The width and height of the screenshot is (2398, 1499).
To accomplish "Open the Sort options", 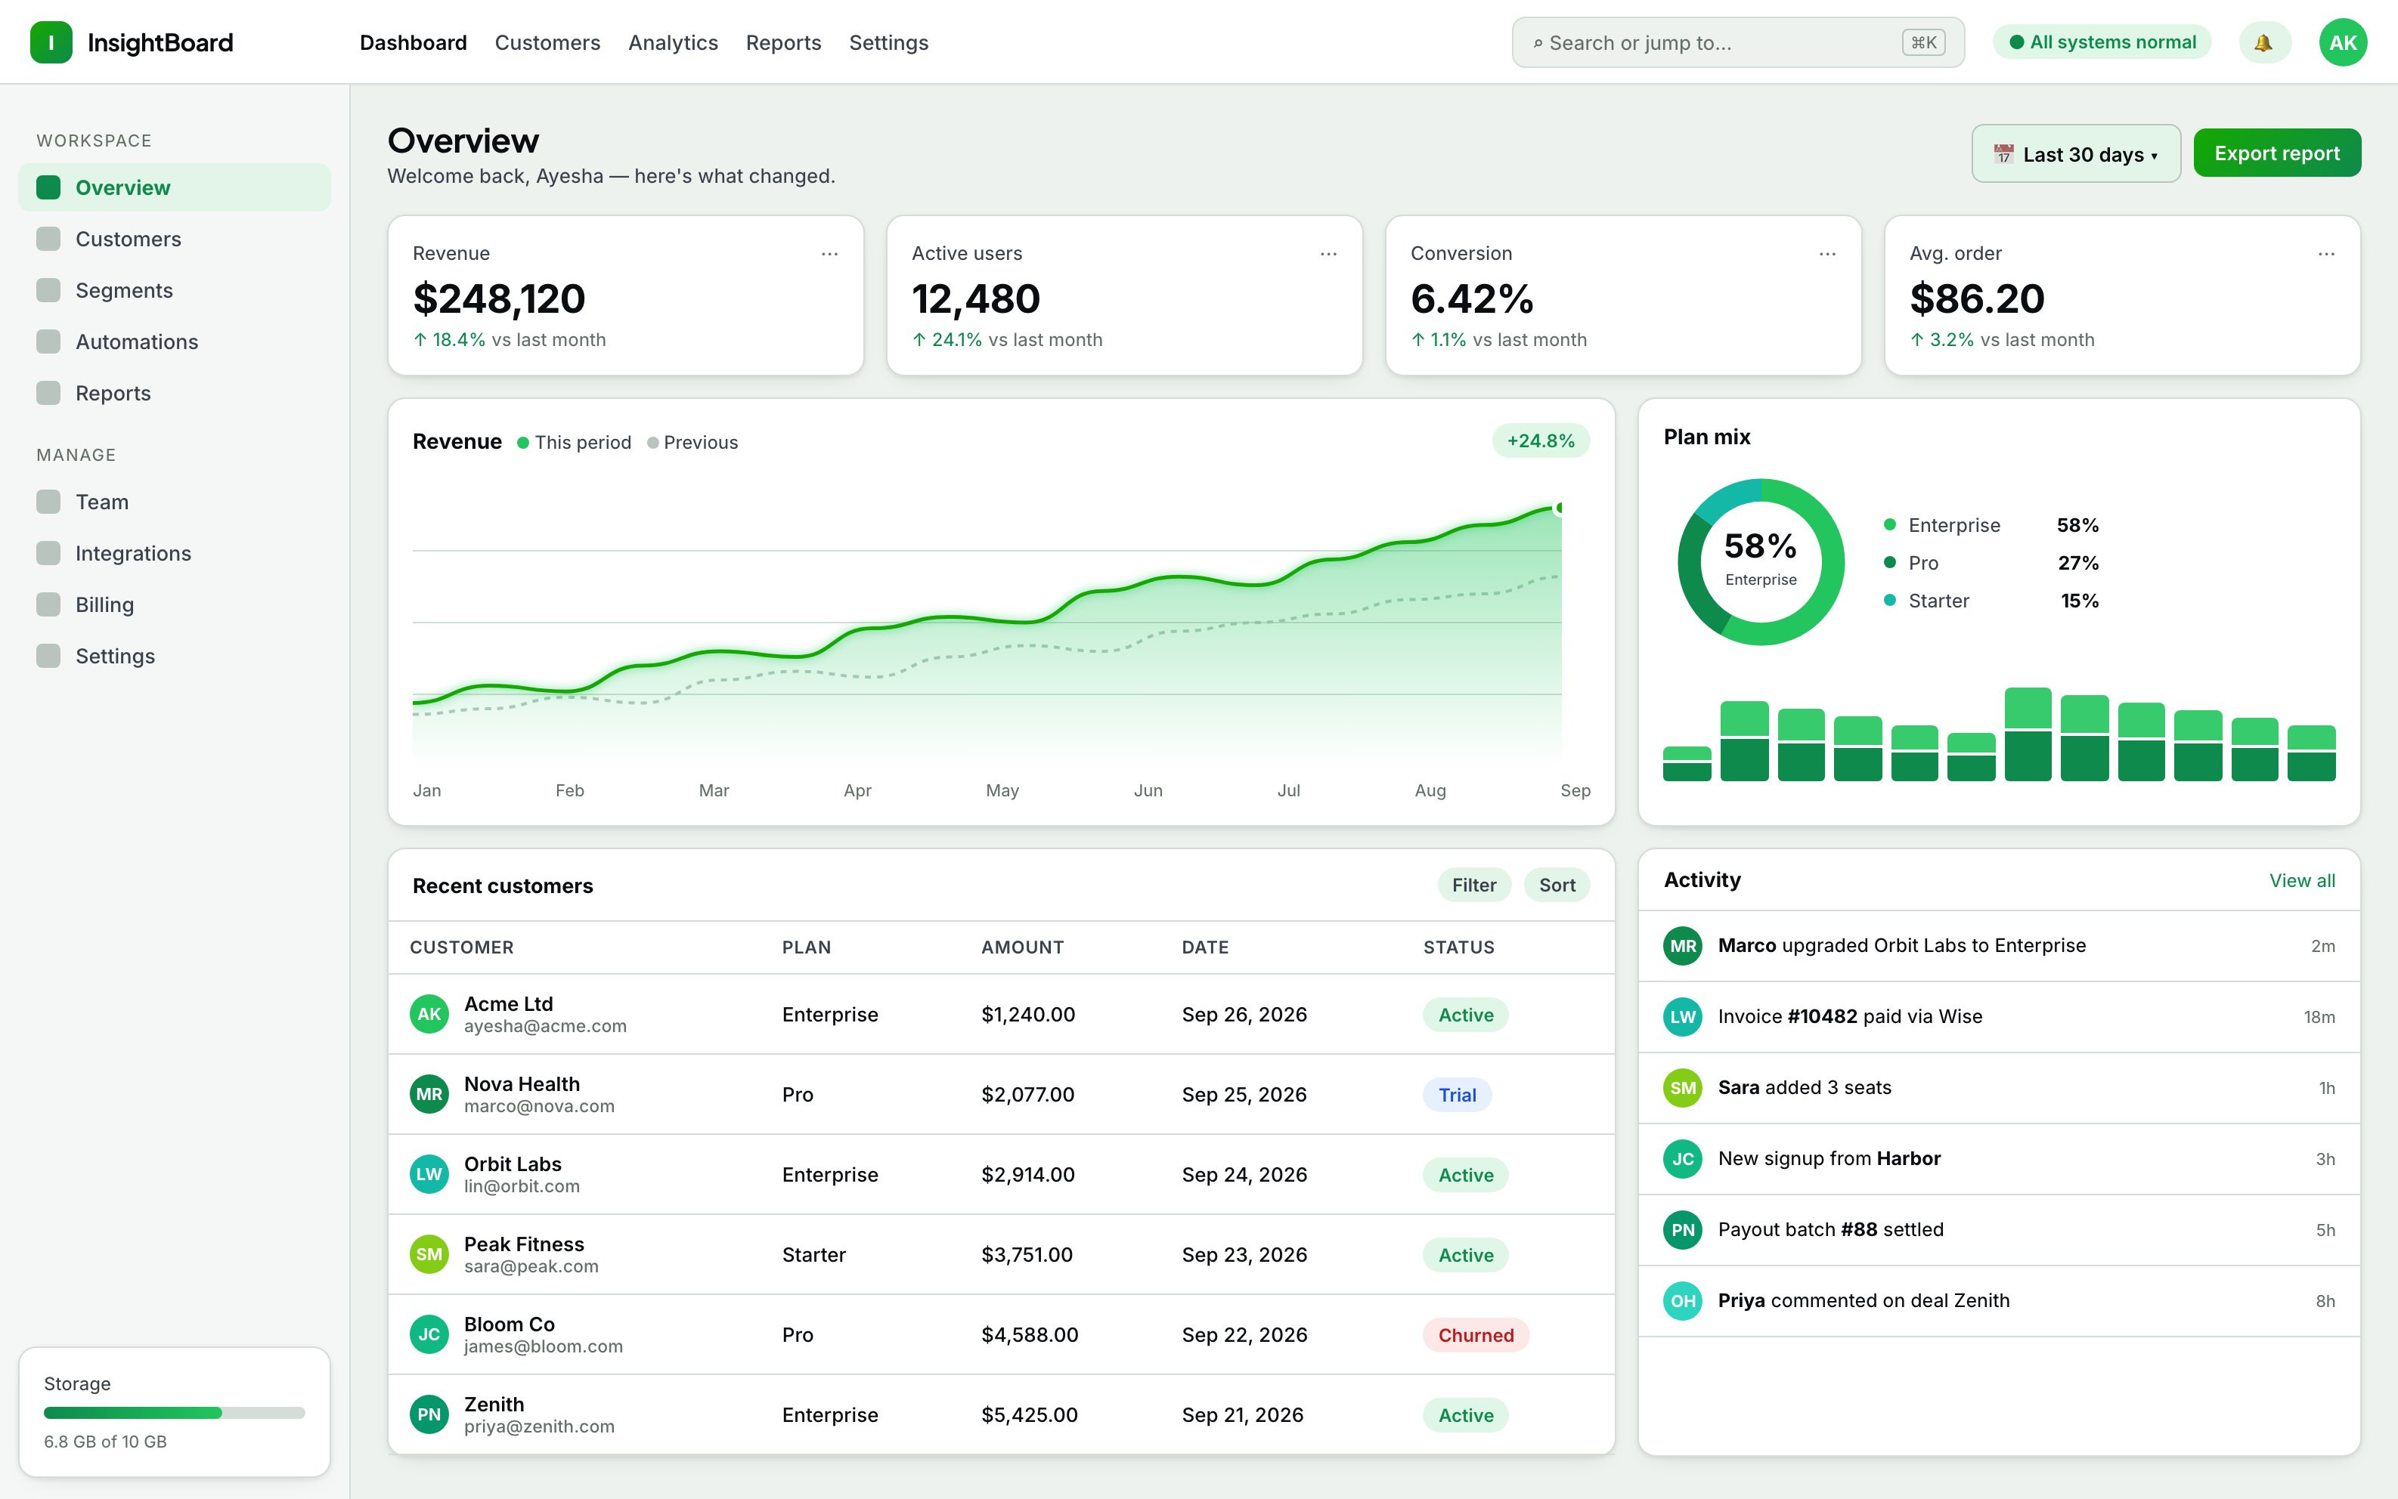I will coord(1557,885).
